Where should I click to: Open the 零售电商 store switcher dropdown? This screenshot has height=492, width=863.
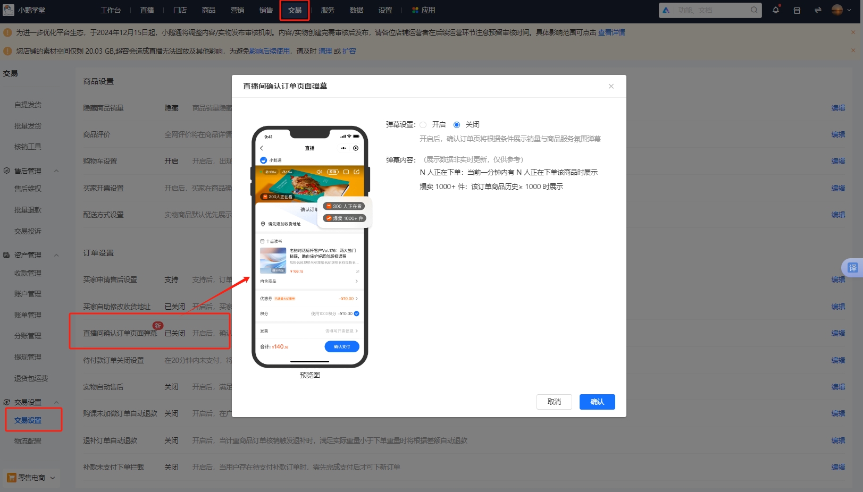tap(52, 477)
